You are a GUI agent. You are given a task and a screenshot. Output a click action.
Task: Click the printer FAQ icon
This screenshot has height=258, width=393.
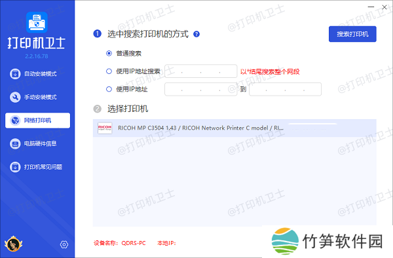tap(15, 167)
